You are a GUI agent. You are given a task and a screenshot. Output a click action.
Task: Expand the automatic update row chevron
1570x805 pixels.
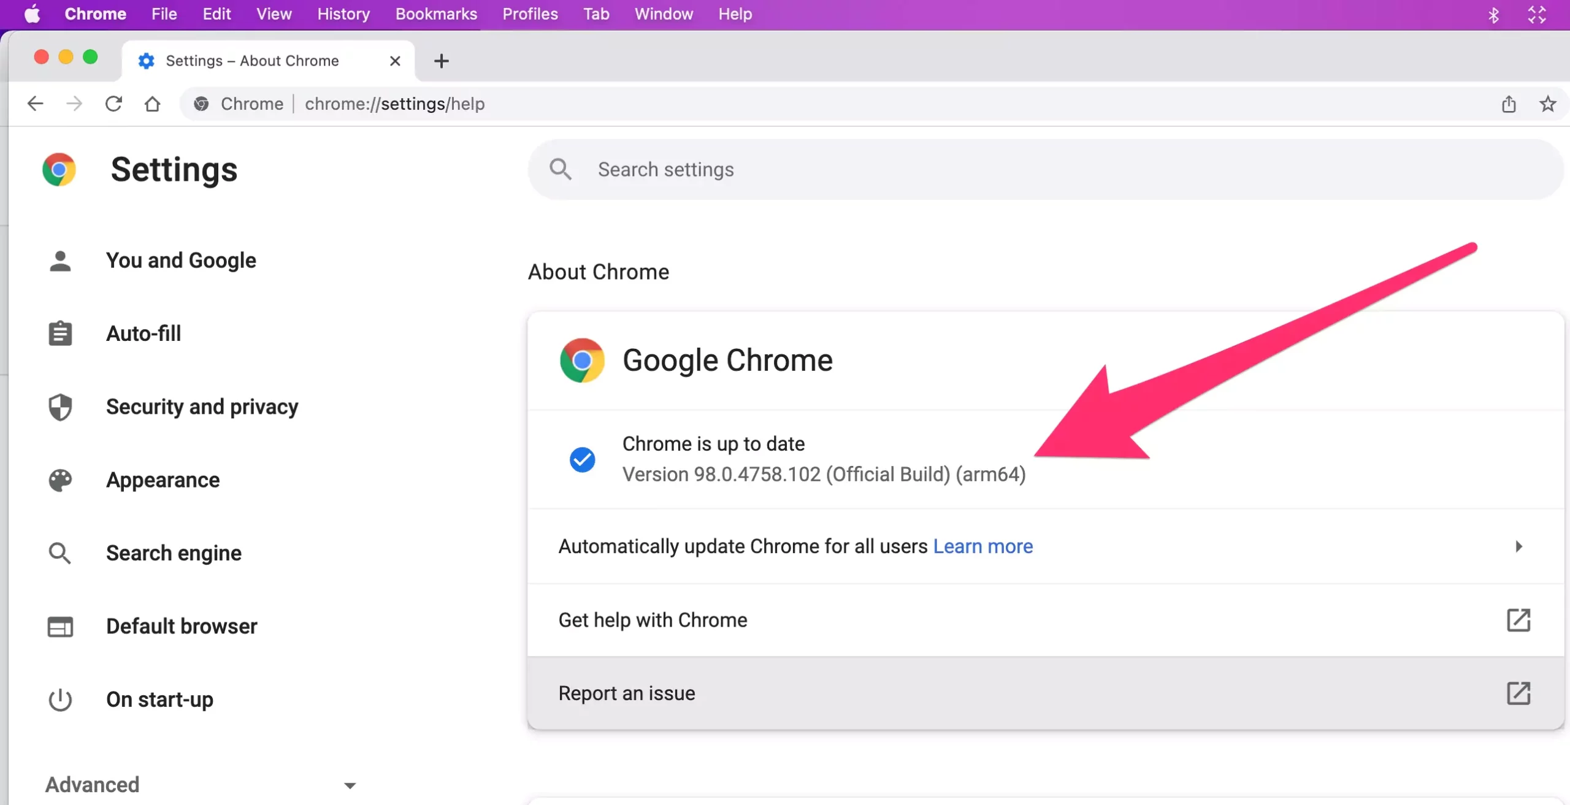point(1518,546)
